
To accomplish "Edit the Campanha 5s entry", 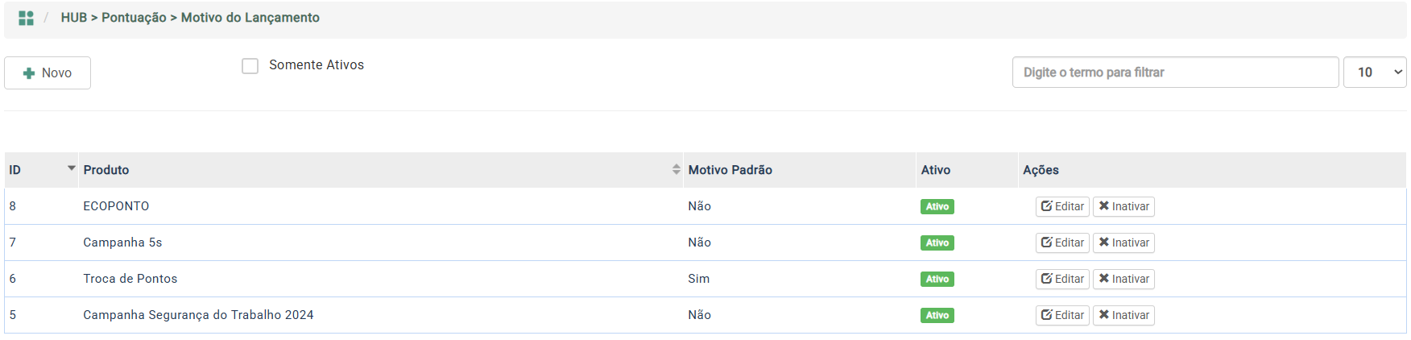I will 1062,243.
